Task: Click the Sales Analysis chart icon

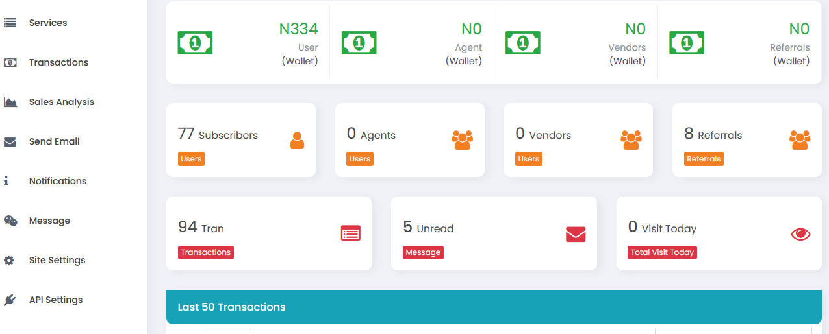Action: pos(10,102)
